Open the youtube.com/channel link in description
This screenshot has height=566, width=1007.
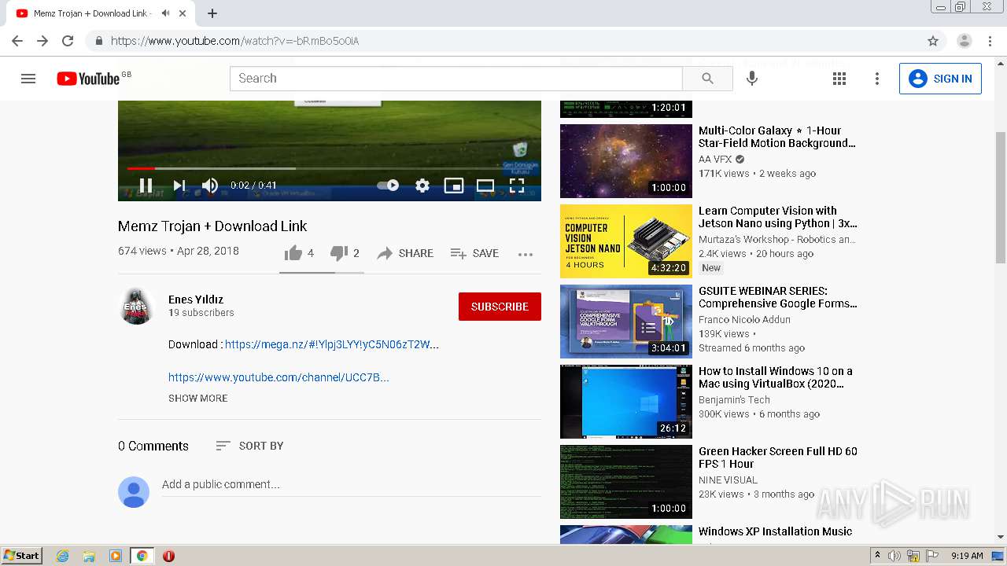point(278,377)
